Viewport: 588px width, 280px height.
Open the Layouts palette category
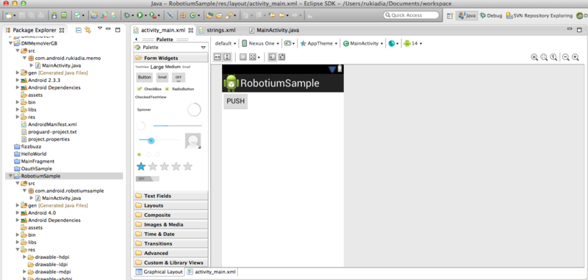[171, 206]
